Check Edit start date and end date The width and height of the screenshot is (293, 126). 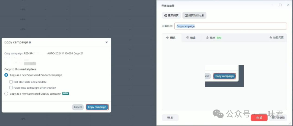[x=11, y=82]
